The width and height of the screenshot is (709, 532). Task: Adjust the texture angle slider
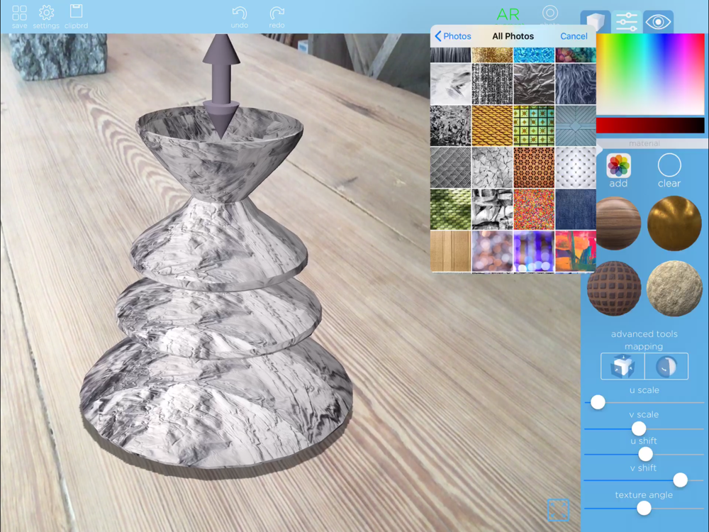(644, 509)
